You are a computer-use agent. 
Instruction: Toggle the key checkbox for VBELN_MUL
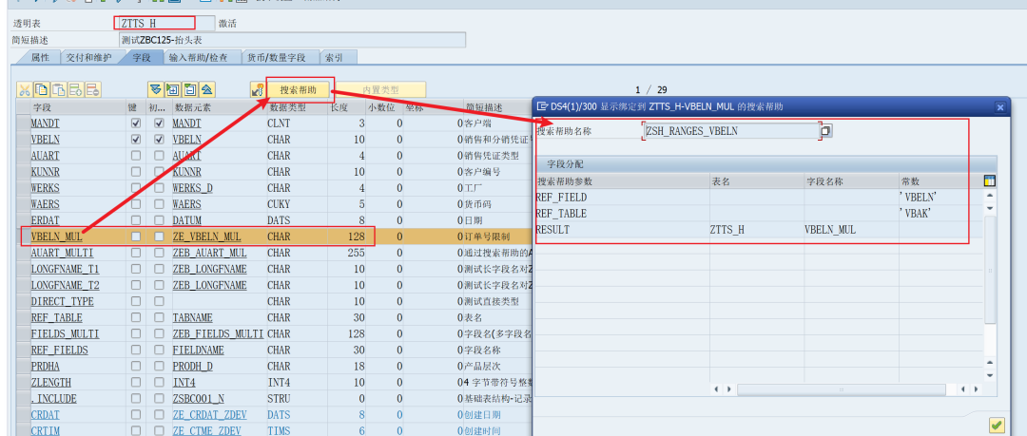coord(136,237)
